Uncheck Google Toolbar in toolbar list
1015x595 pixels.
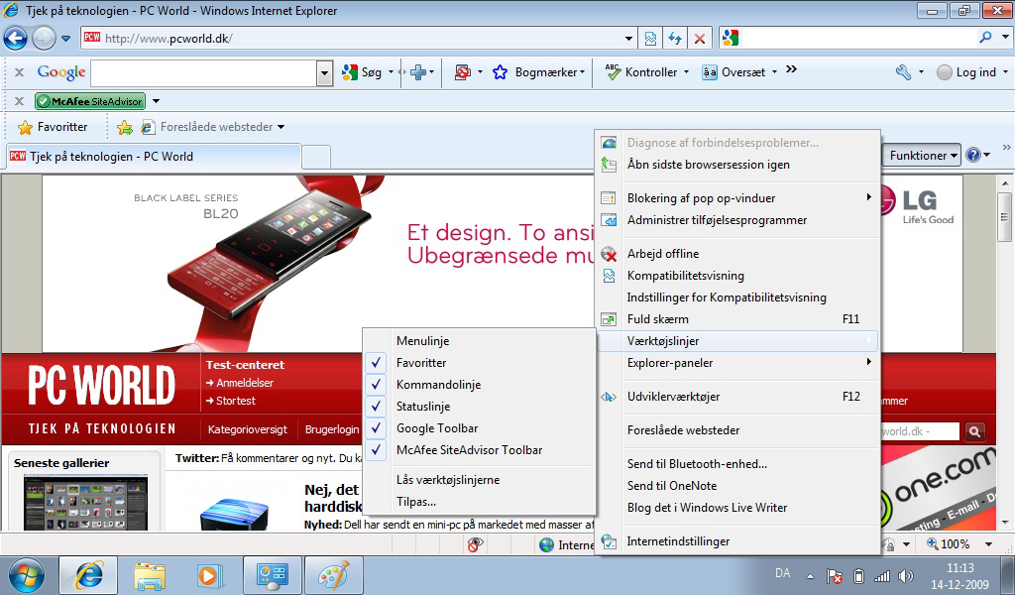pos(436,428)
